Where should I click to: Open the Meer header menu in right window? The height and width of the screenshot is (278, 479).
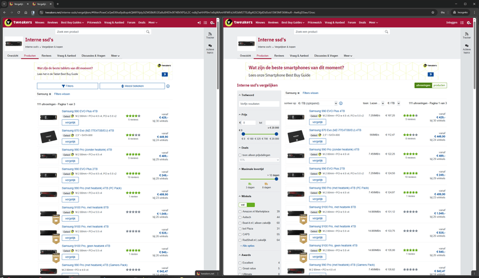coord(373,23)
